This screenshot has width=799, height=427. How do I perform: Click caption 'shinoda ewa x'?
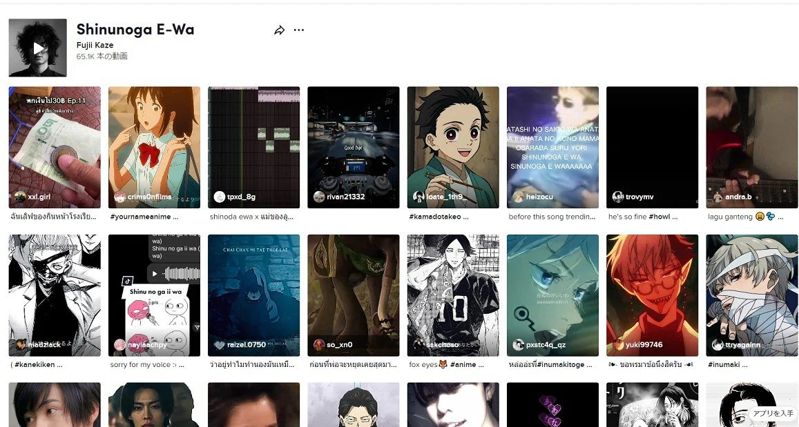click(x=234, y=217)
